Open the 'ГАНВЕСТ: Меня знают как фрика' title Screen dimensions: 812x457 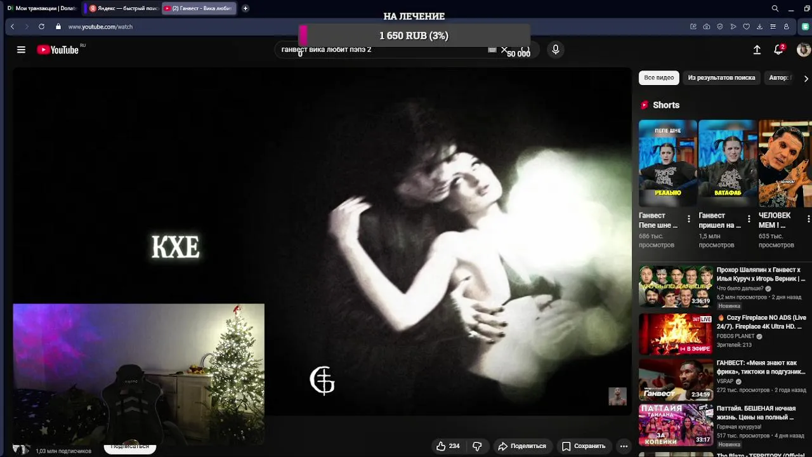(761, 368)
